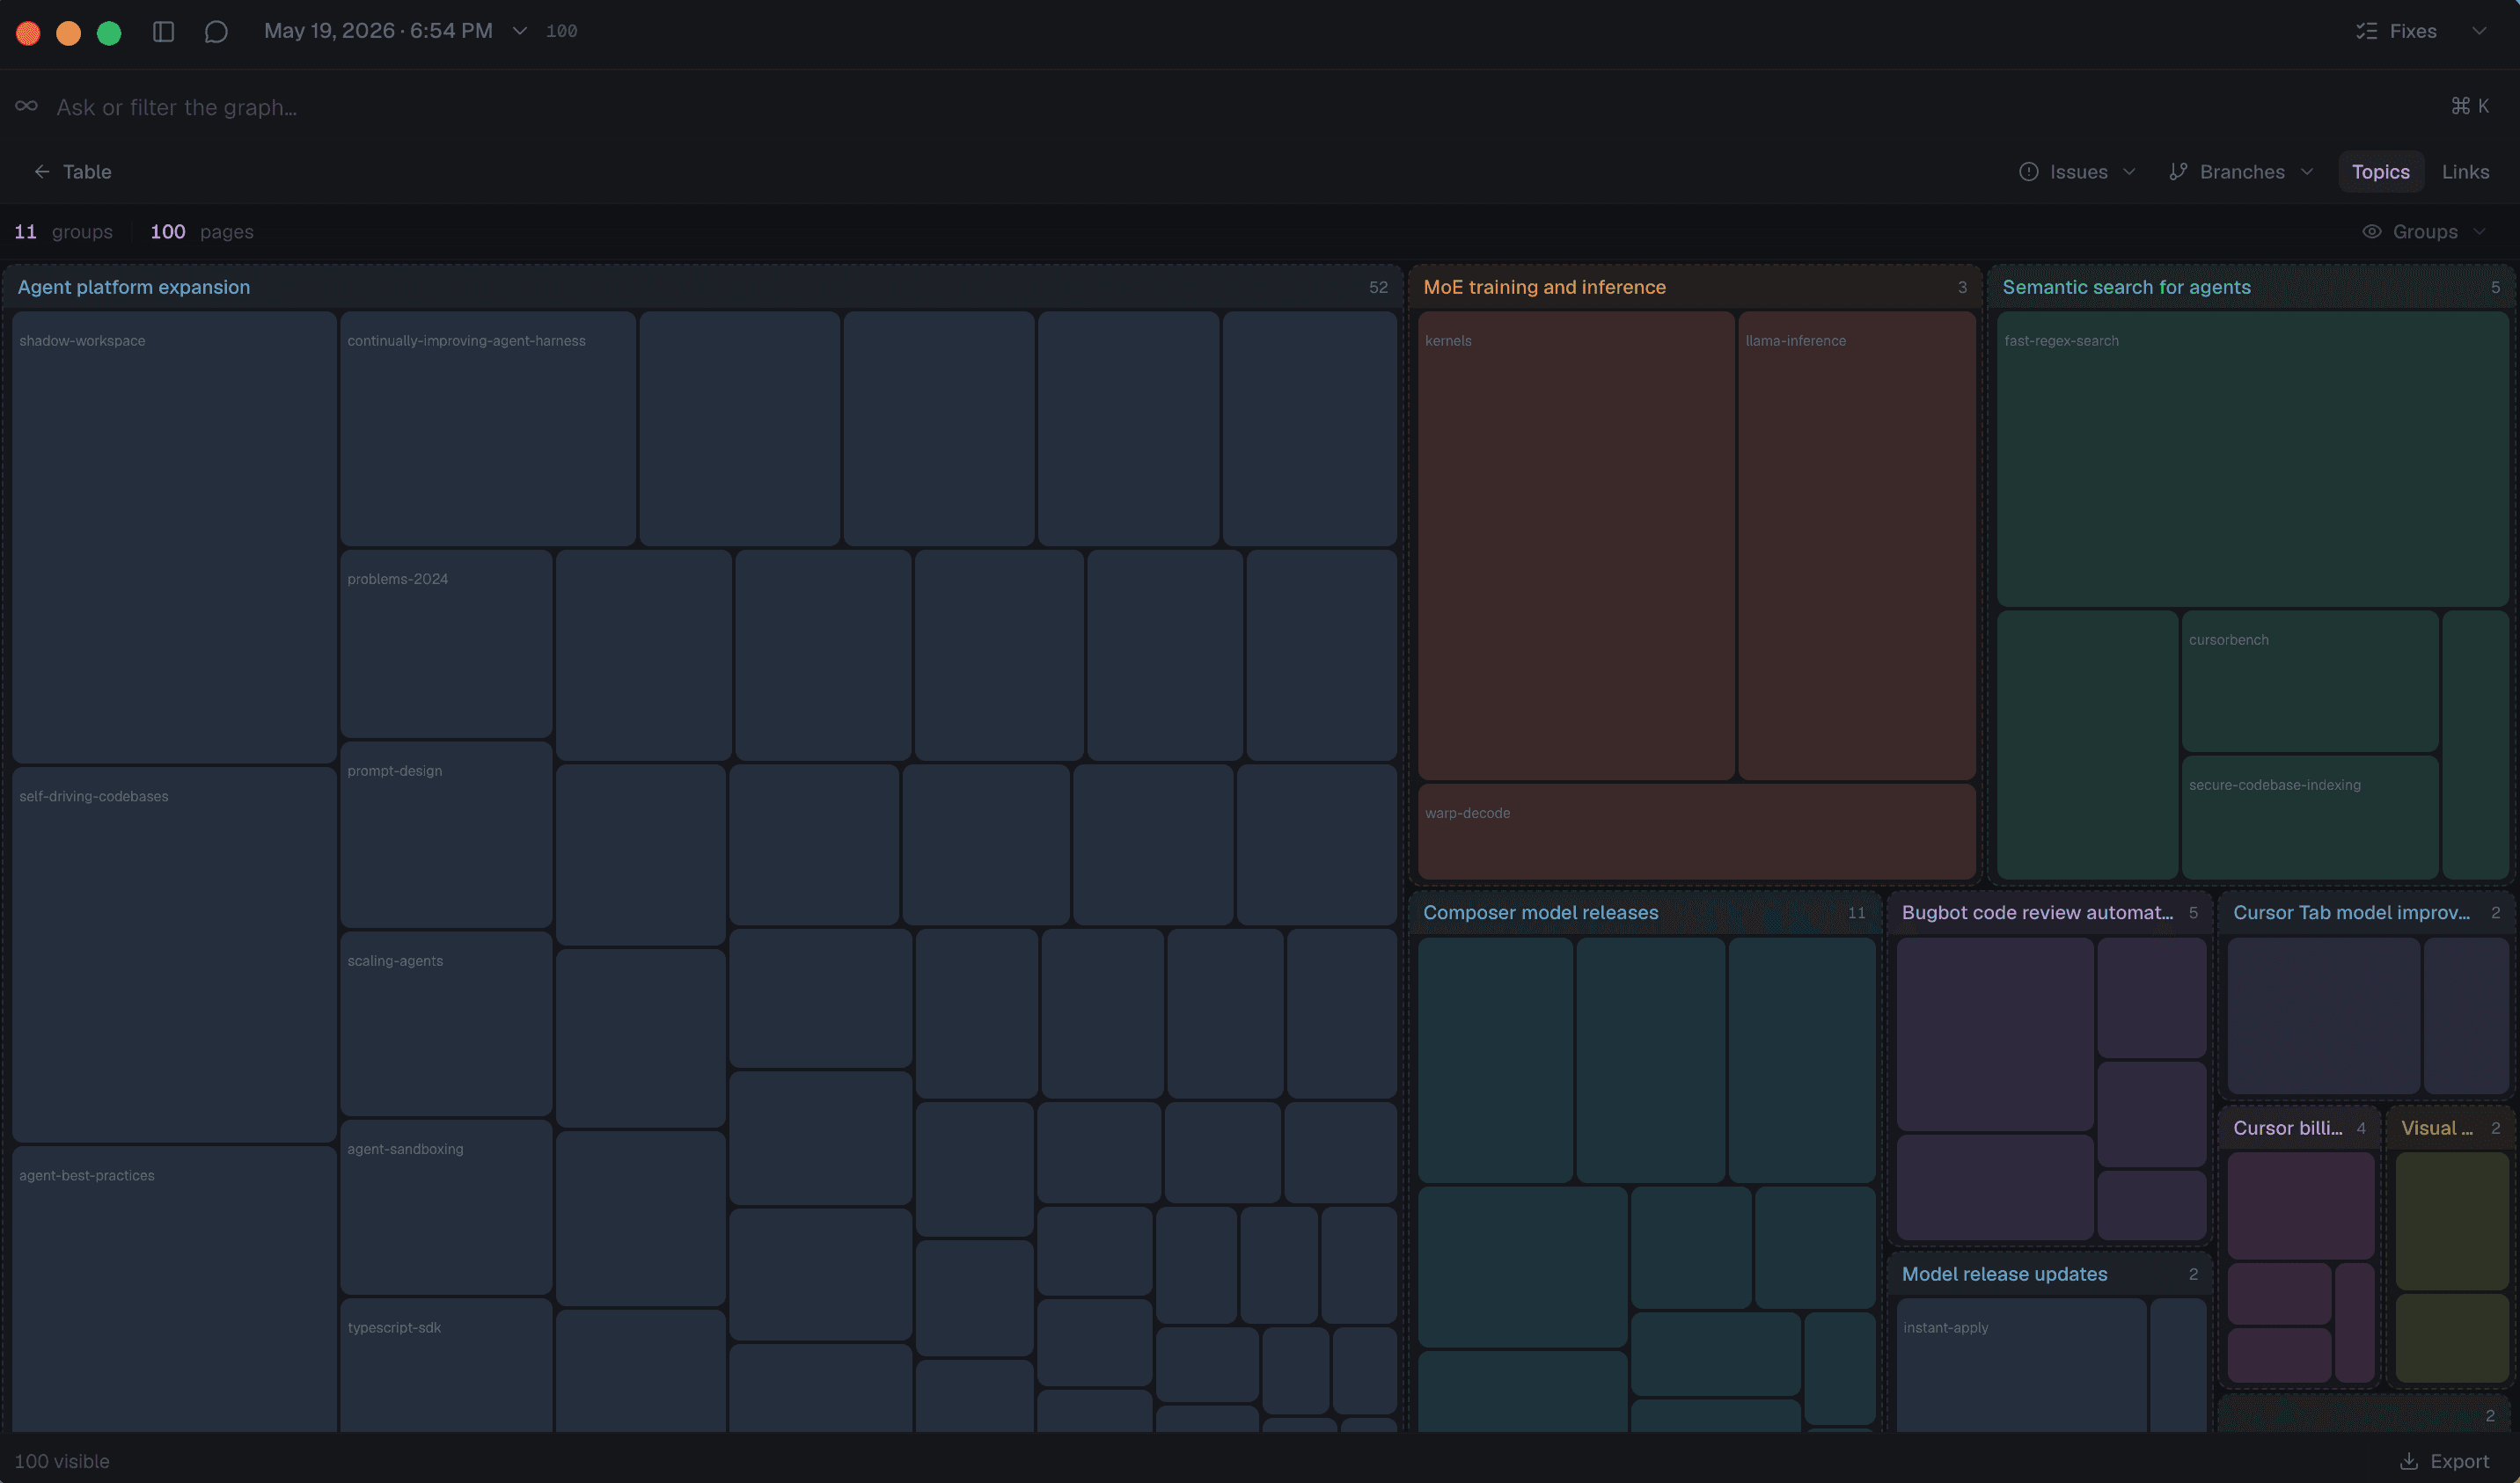This screenshot has height=1483, width=2520.
Task: Expand the Branches filter chevron
Action: click(x=2307, y=172)
